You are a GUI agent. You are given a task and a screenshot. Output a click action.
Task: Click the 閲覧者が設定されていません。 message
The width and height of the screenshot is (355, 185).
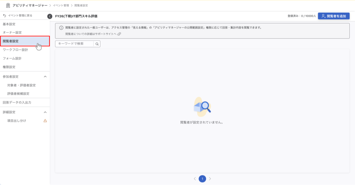click(x=202, y=122)
